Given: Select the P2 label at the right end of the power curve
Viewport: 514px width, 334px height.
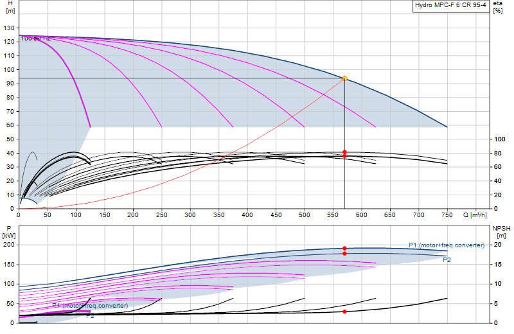Looking at the screenshot, I should [447, 260].
